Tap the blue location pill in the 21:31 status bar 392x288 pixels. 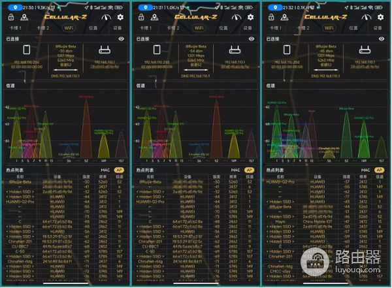pyautogui.click(x=145, y=7)
